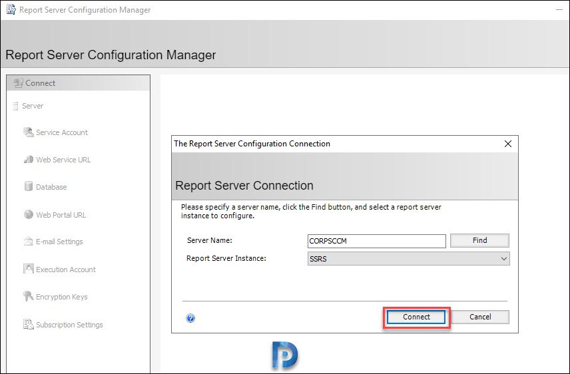570x374 pixels.
Task: Open the Encryption Keys page
Action: [x=62, y=297]
